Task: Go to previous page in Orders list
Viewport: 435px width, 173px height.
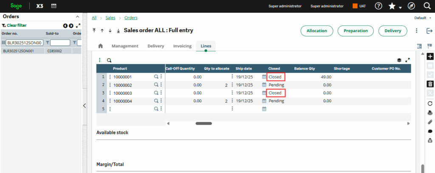Action: (x=65, y=26)
